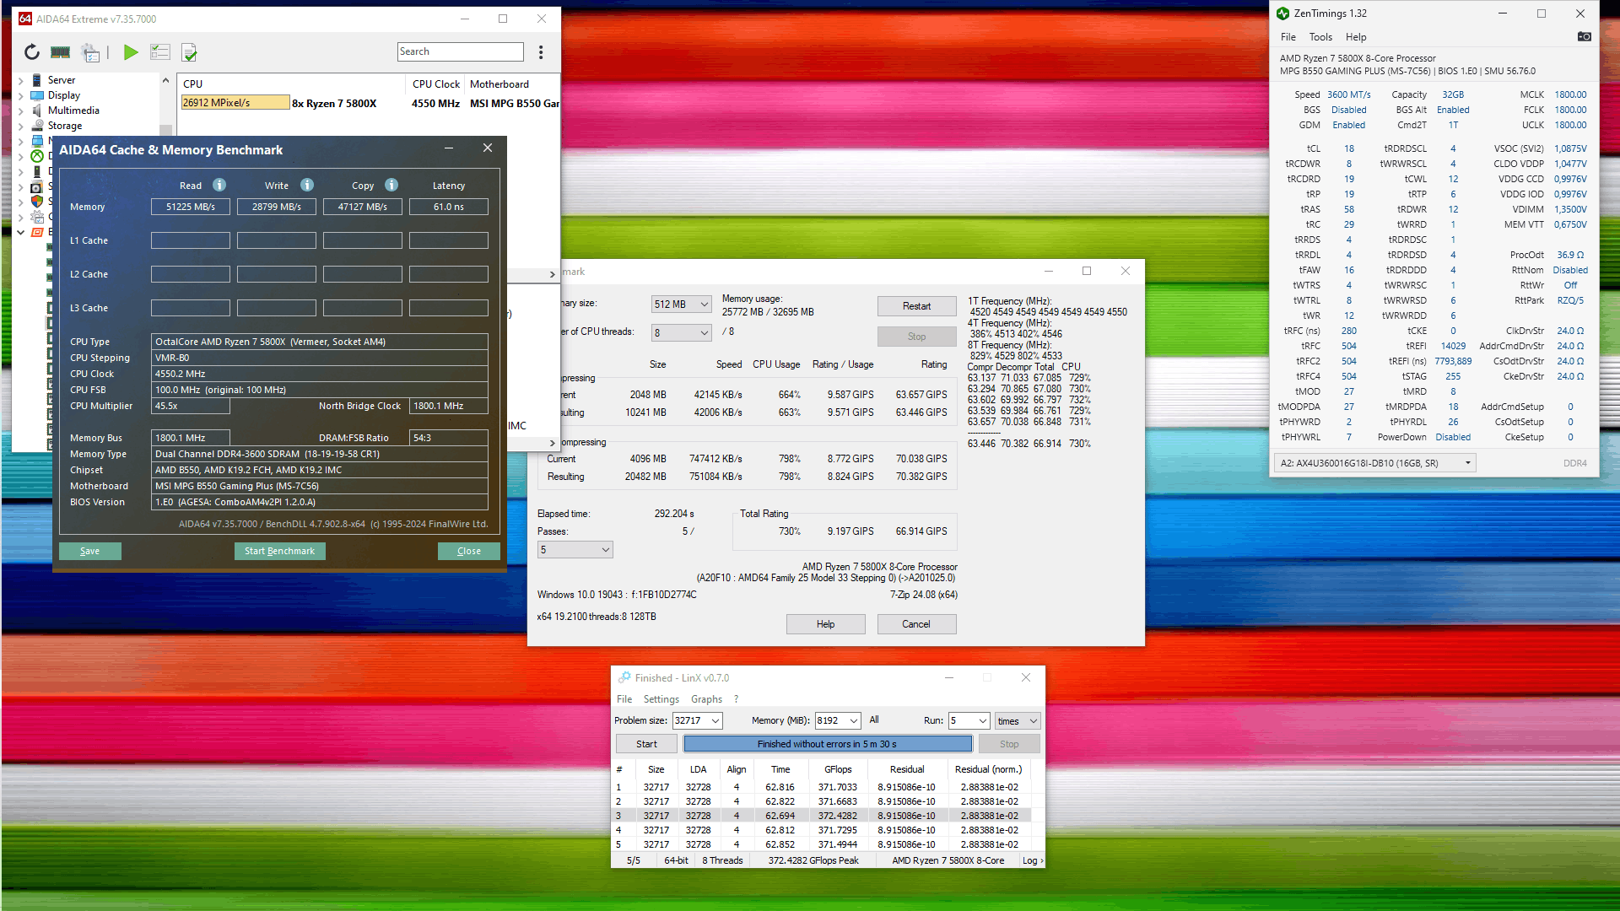Open the Tools menu in ZenTimings
Image resolution: width=1620 pixels, height=911 pixels.
1320,37
